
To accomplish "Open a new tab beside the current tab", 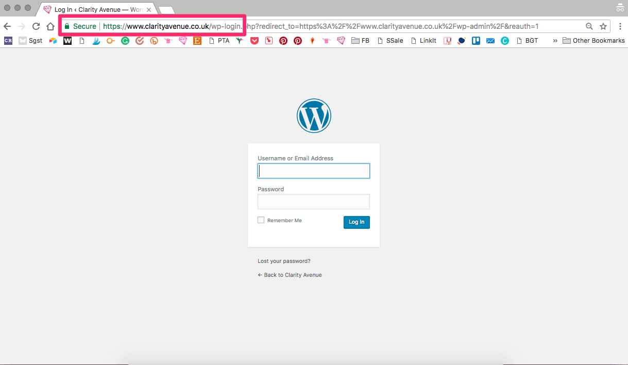I will coord(166,10).
